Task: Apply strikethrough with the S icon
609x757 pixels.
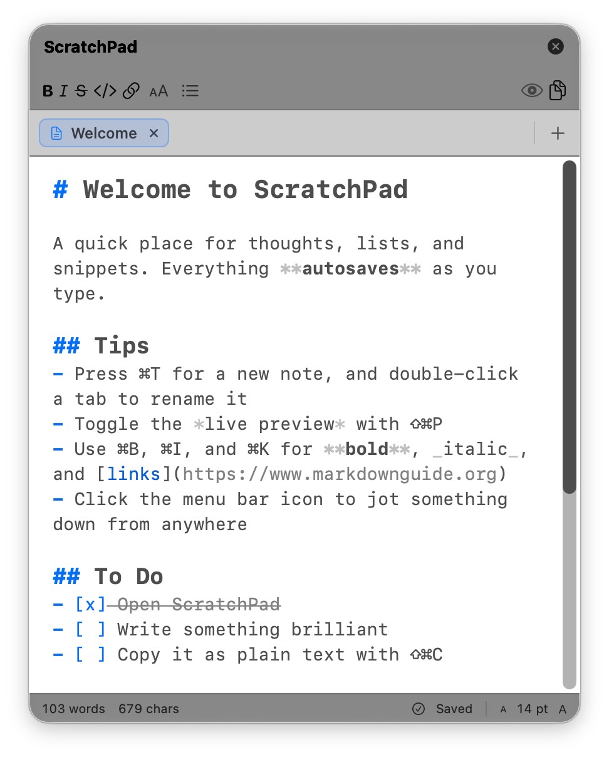Action: coord(80,91)
